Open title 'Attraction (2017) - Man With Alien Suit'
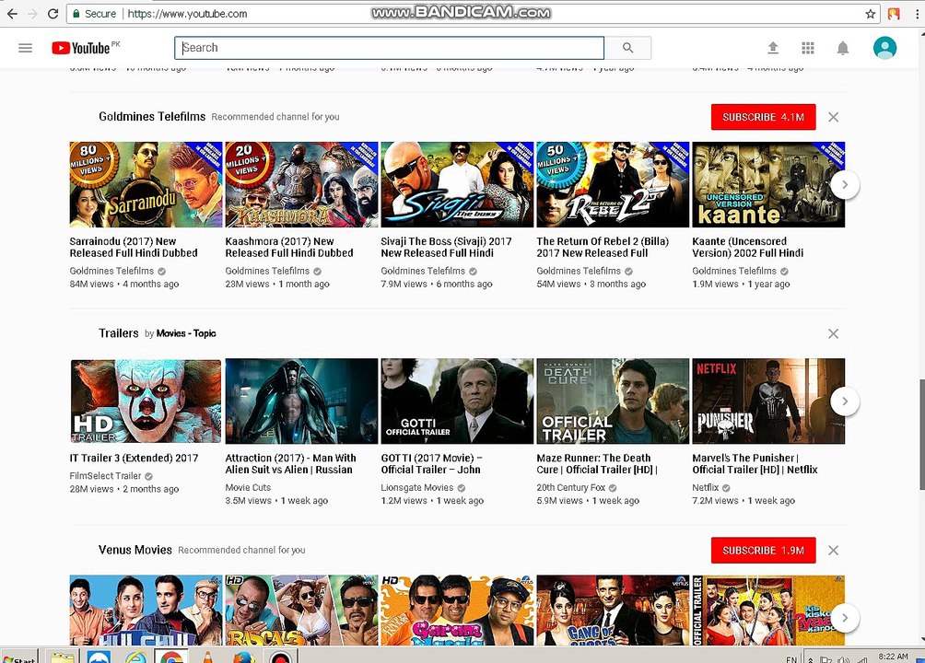This screenshot has width=925, height=663. (291, 463)
